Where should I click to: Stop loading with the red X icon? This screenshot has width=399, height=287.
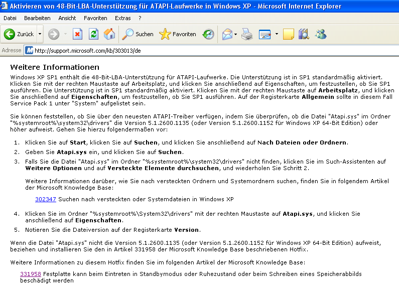click(x=77, y=34)
